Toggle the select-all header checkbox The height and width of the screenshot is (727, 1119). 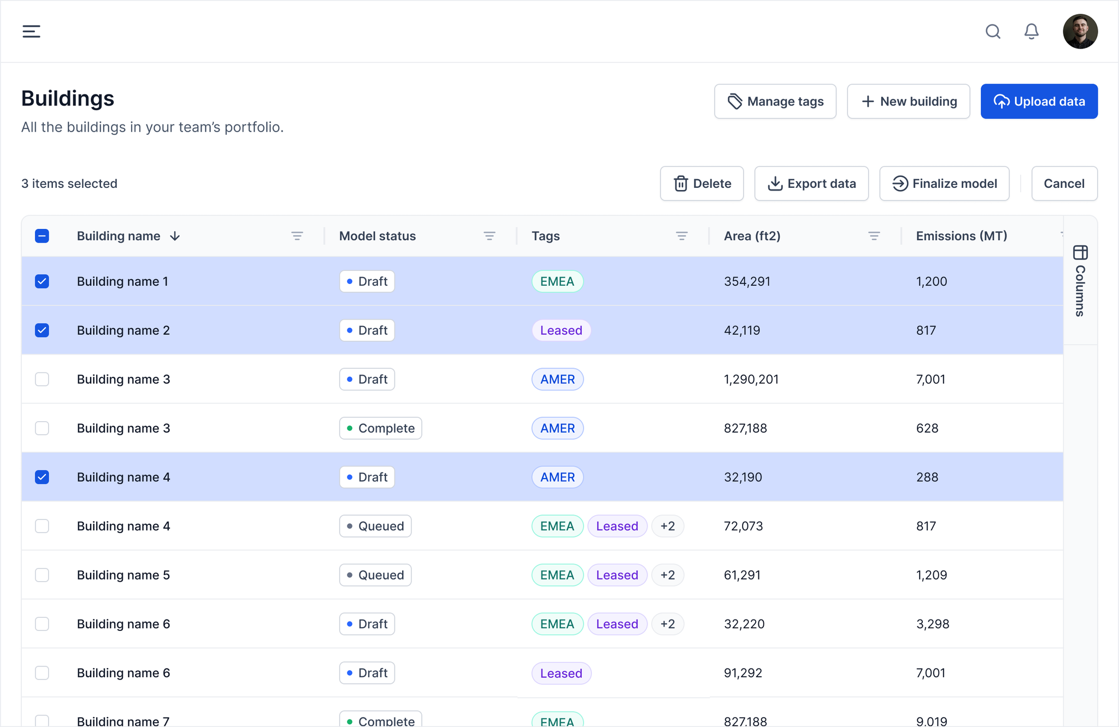pyautogui.click(x=42, y=236)
